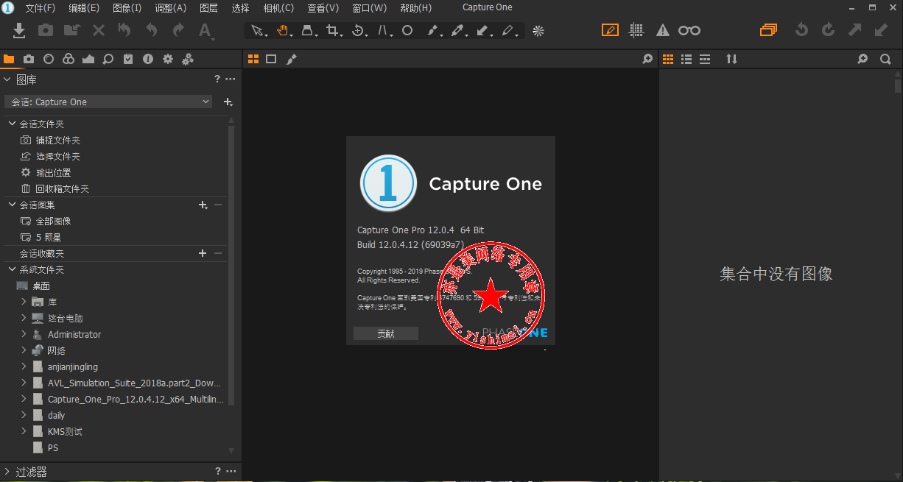Click the Delete X icon in toolbar
This screenshot has width=903, height=482.
tap(99, 30)
